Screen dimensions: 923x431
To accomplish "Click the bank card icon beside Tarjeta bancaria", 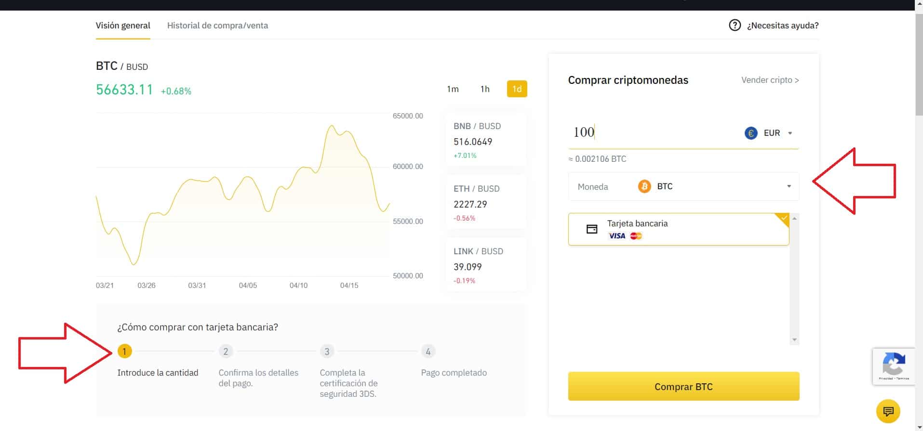I will click(592, 229).
